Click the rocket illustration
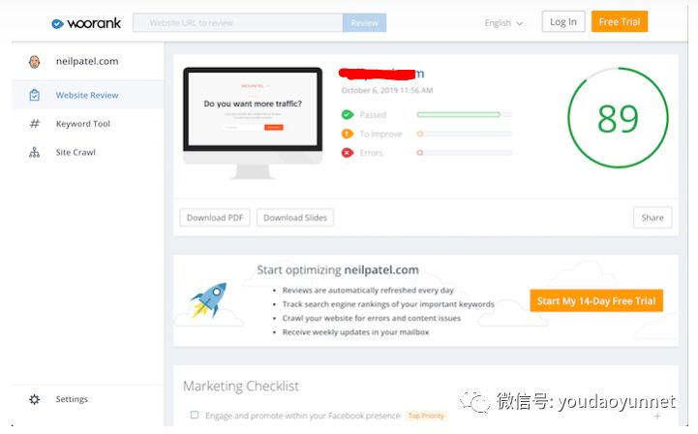 (x=209, y=300)
